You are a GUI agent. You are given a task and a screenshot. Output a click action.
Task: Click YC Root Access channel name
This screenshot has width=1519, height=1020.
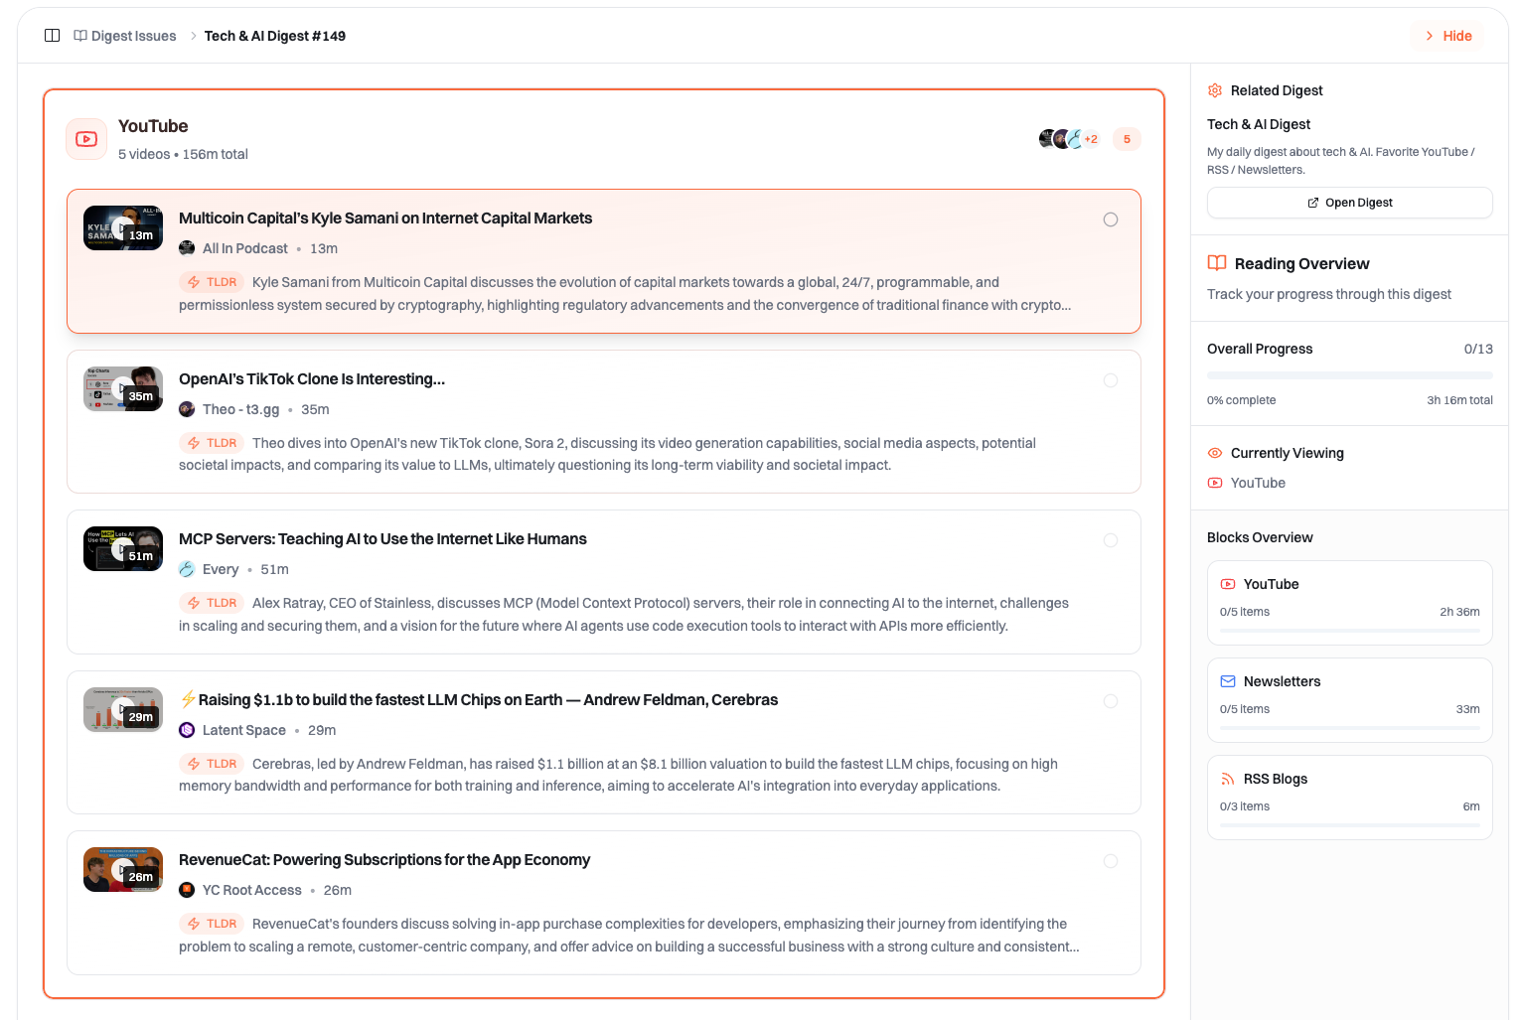pyautogui.click(x=252, y=890)
